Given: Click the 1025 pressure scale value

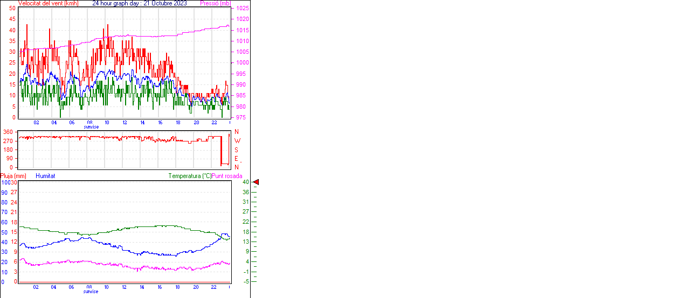Looking at the screenshot, I should (x=242, y=9).
